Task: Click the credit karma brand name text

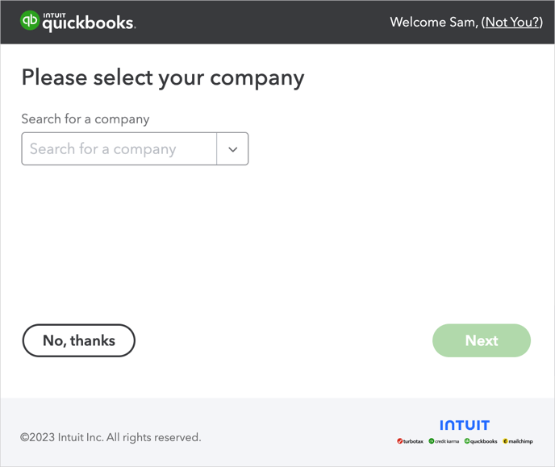Action: point(448,442)
